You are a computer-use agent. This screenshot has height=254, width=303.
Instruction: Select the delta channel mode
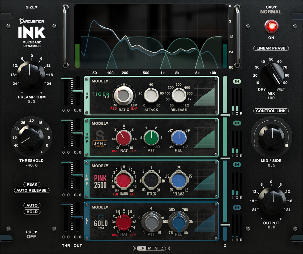pyautogui.click(x=163, y=248)
